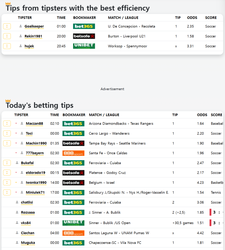Click the ODDS column header in Today's tips

pos(202,115)
